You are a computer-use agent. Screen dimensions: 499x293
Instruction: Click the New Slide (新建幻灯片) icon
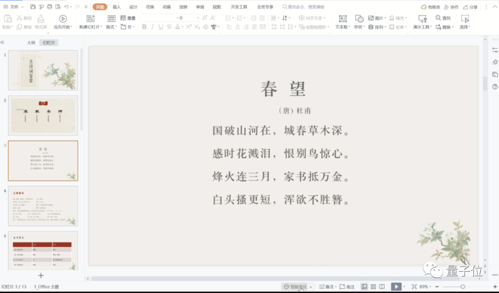pos(91,18)
